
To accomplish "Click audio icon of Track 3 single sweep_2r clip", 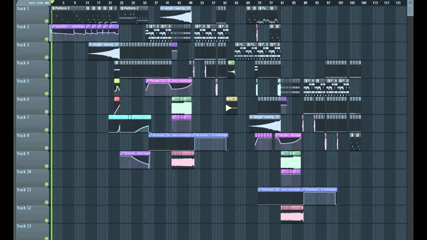I will click(90, 45).
